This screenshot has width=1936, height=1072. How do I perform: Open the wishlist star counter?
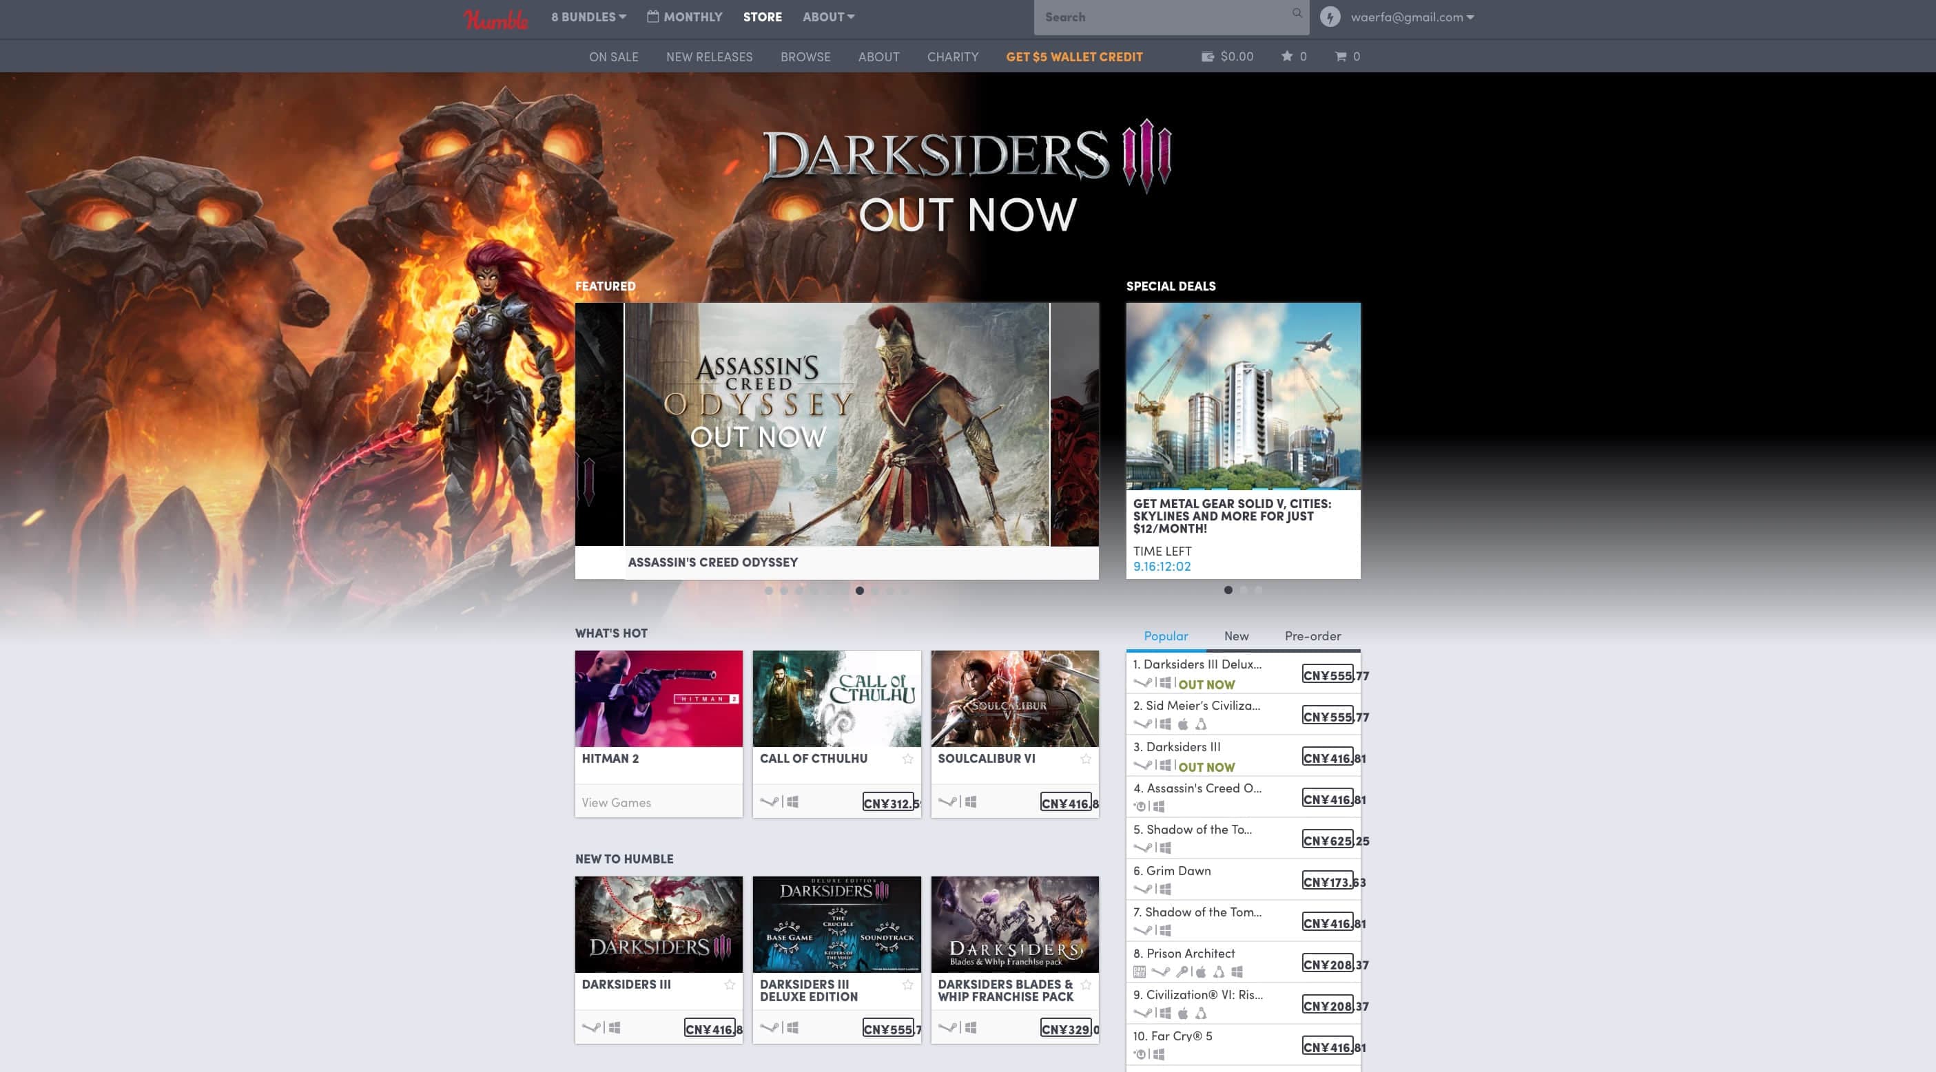click(1293, 56)
